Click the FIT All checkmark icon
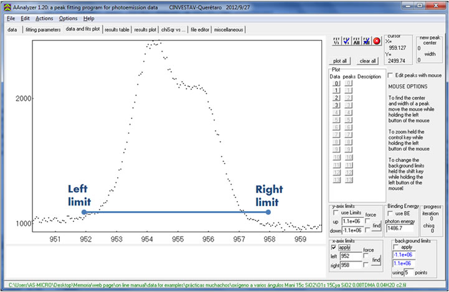Screen dimensions: 449x292 [356, 41]
